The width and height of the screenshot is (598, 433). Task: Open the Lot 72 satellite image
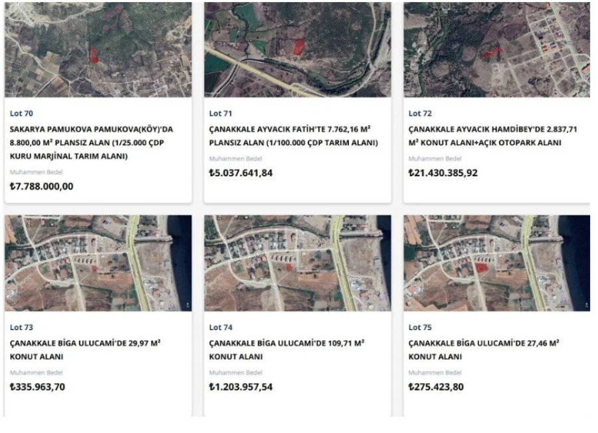tap(496, 49)
